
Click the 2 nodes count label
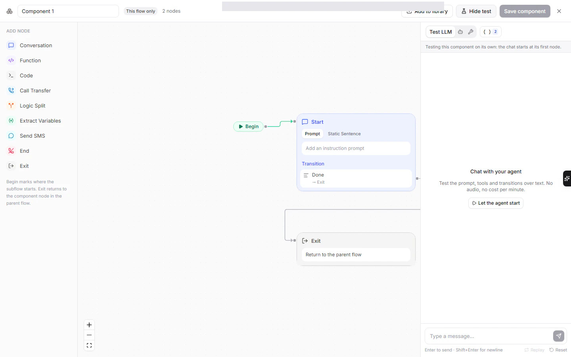(171, 11)
